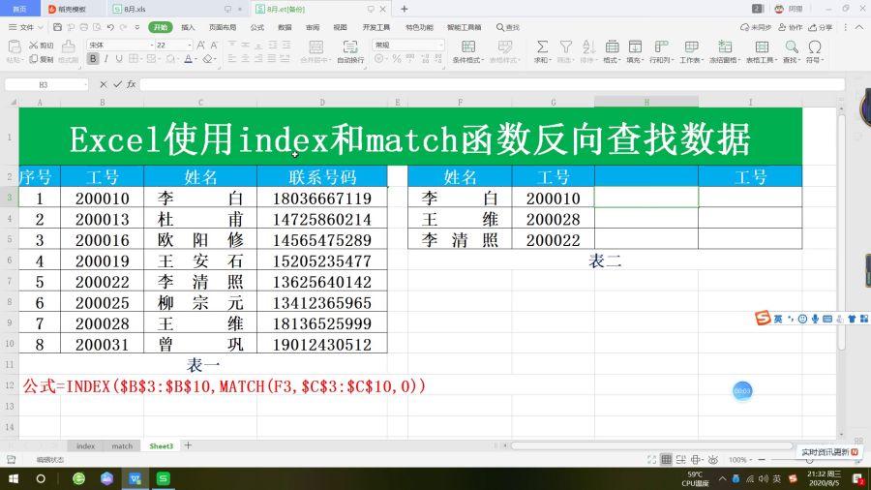Screen dimensions: 871x490
Task: Switch to the 公式 ribbon tab
Action: (256, 27)
